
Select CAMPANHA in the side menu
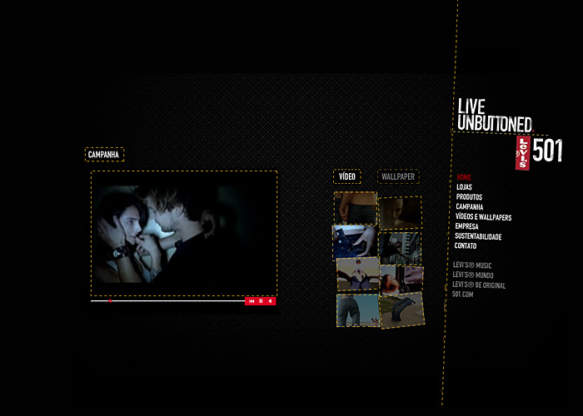coord(469,206)
